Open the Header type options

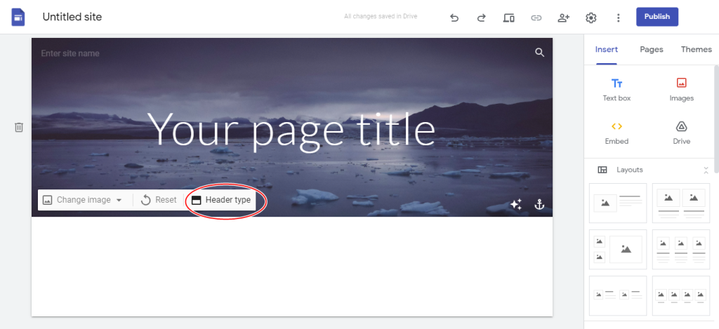pyautogui.click(x=221, y=200)
